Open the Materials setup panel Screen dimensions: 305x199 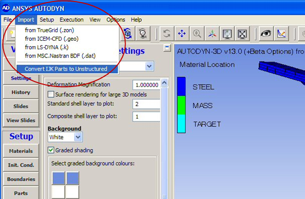click(x=21, y=151)
